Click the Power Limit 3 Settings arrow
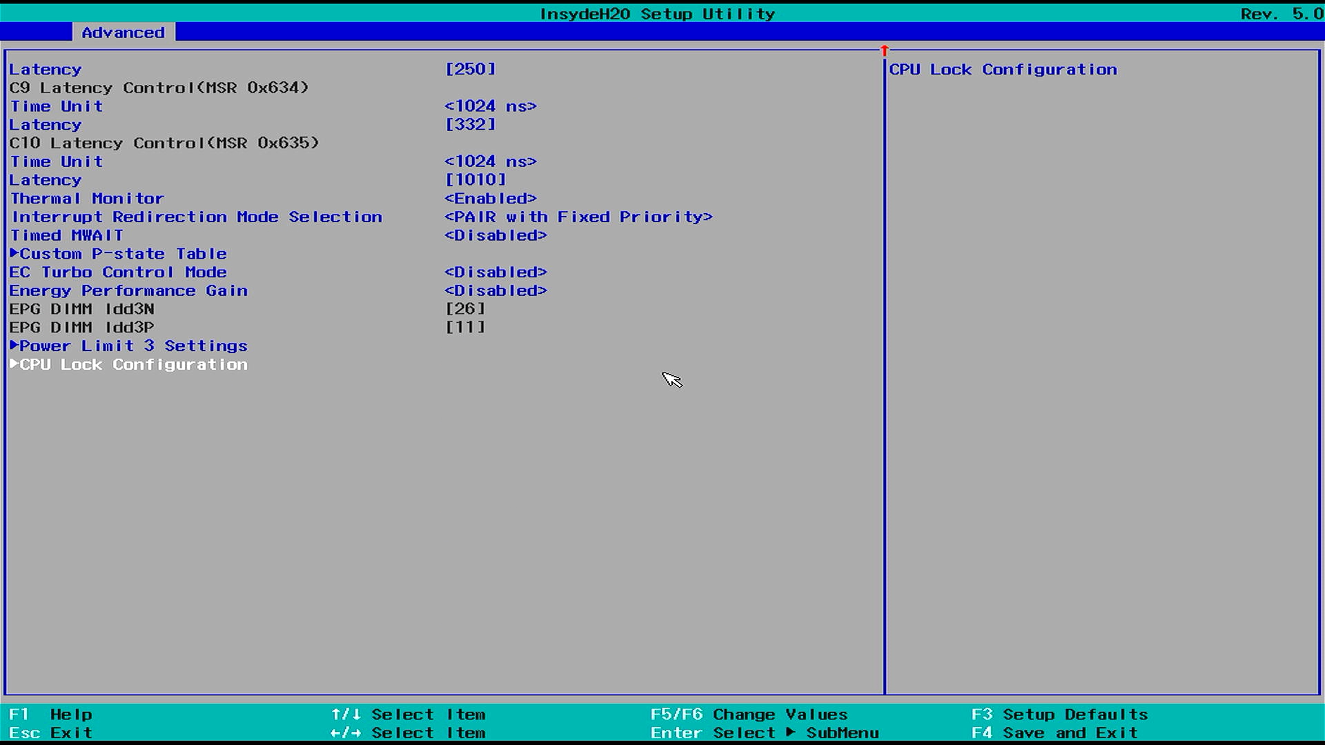This screenshot has width=1325, height=745. [x=14, y=345]
